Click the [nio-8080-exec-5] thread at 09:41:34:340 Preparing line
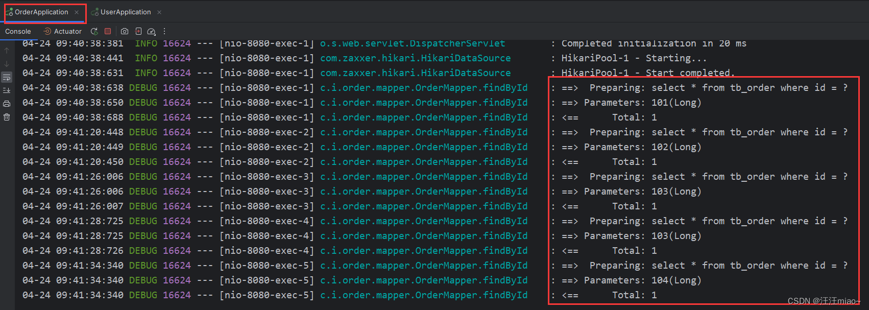The image size is (869, 310). [267, 266]
